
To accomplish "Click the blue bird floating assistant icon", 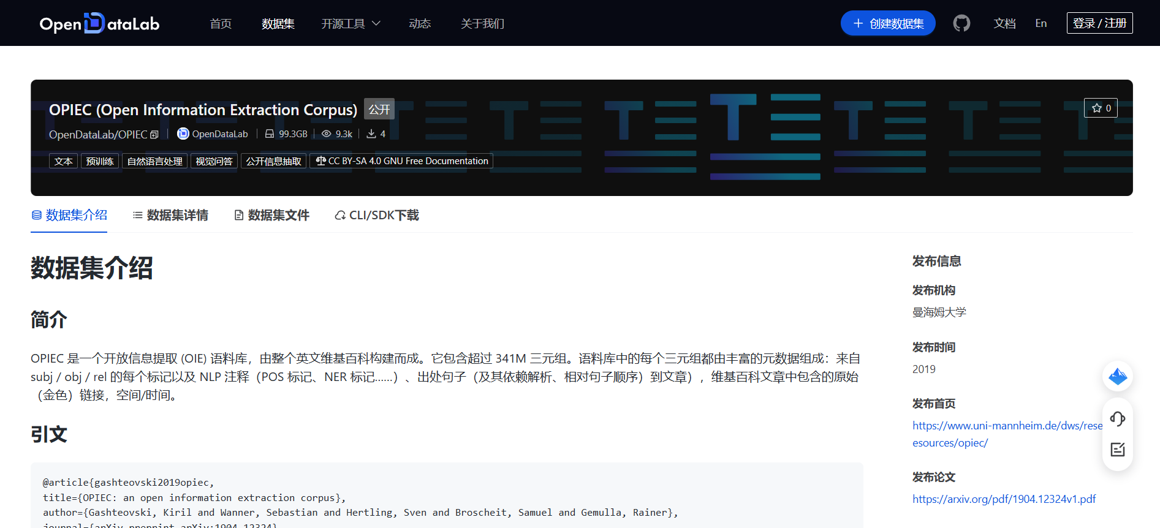I will [1117, 376].
